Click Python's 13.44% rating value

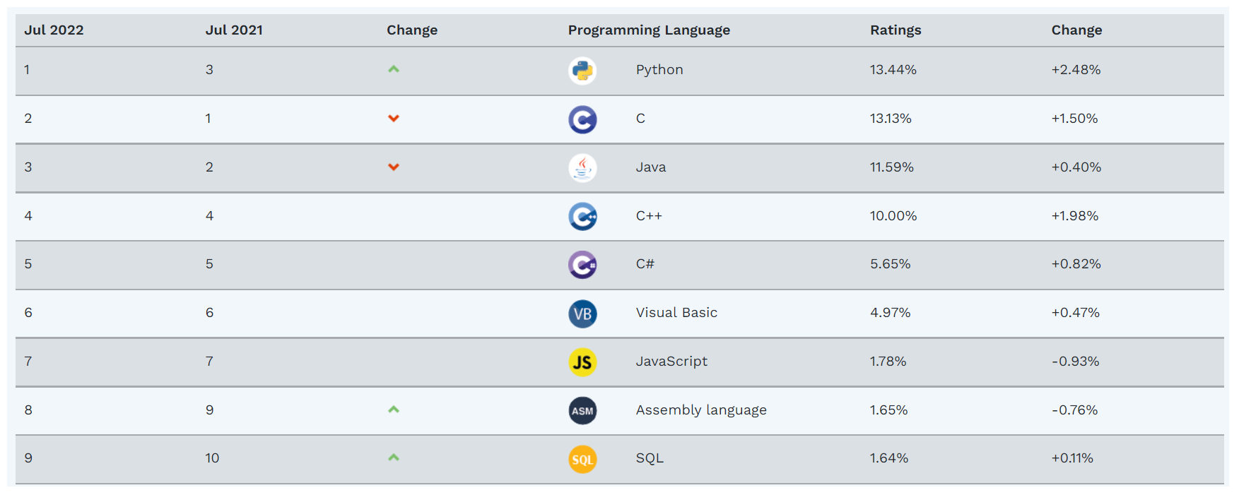click(x=893, y=70)
